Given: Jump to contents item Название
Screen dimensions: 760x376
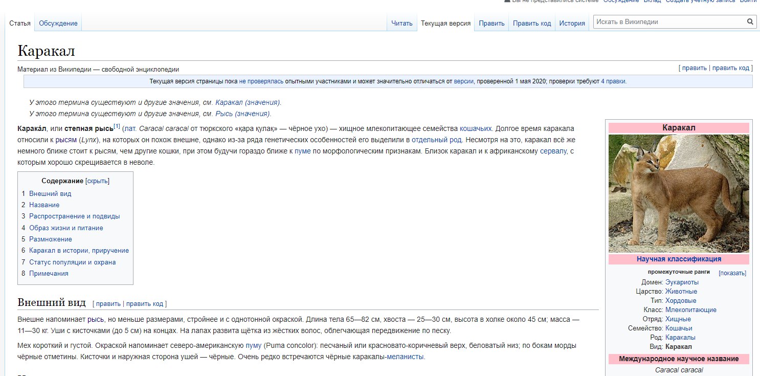Looking at the screenshot, I should coord(44,205).
